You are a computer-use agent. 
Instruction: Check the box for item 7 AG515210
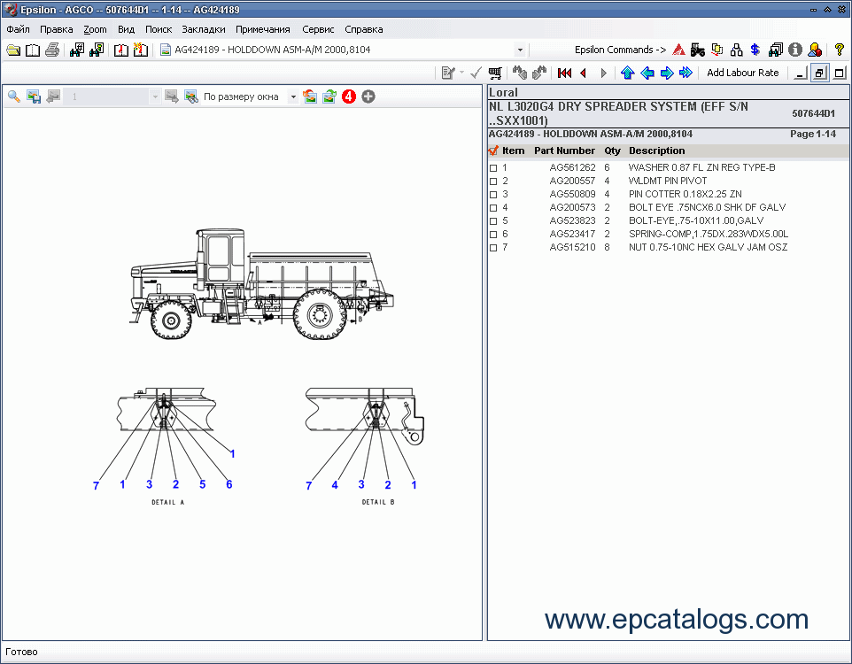tap(493, 248)
